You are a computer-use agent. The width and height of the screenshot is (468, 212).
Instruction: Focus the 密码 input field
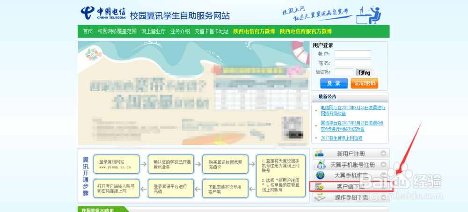(x=352, y=63)
